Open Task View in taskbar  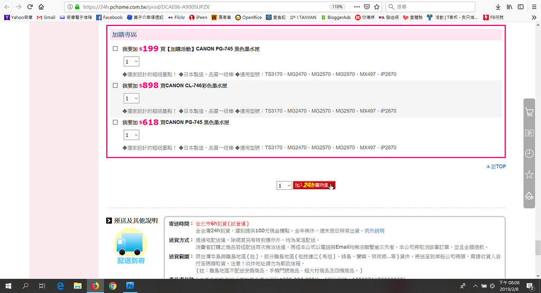[42, 286]
